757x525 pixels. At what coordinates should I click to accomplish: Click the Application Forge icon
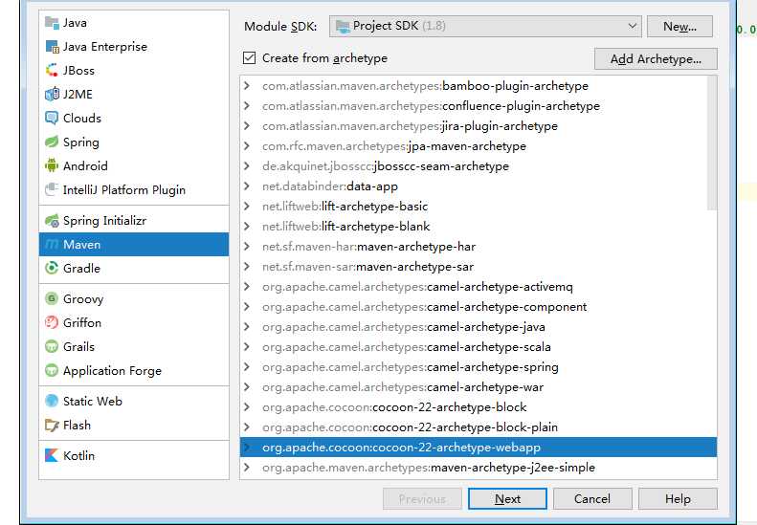(x=52, y=371)
